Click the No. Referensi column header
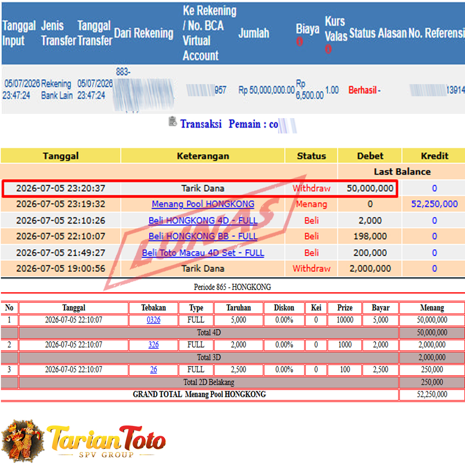465x465 pixels. tap(437, 33)
